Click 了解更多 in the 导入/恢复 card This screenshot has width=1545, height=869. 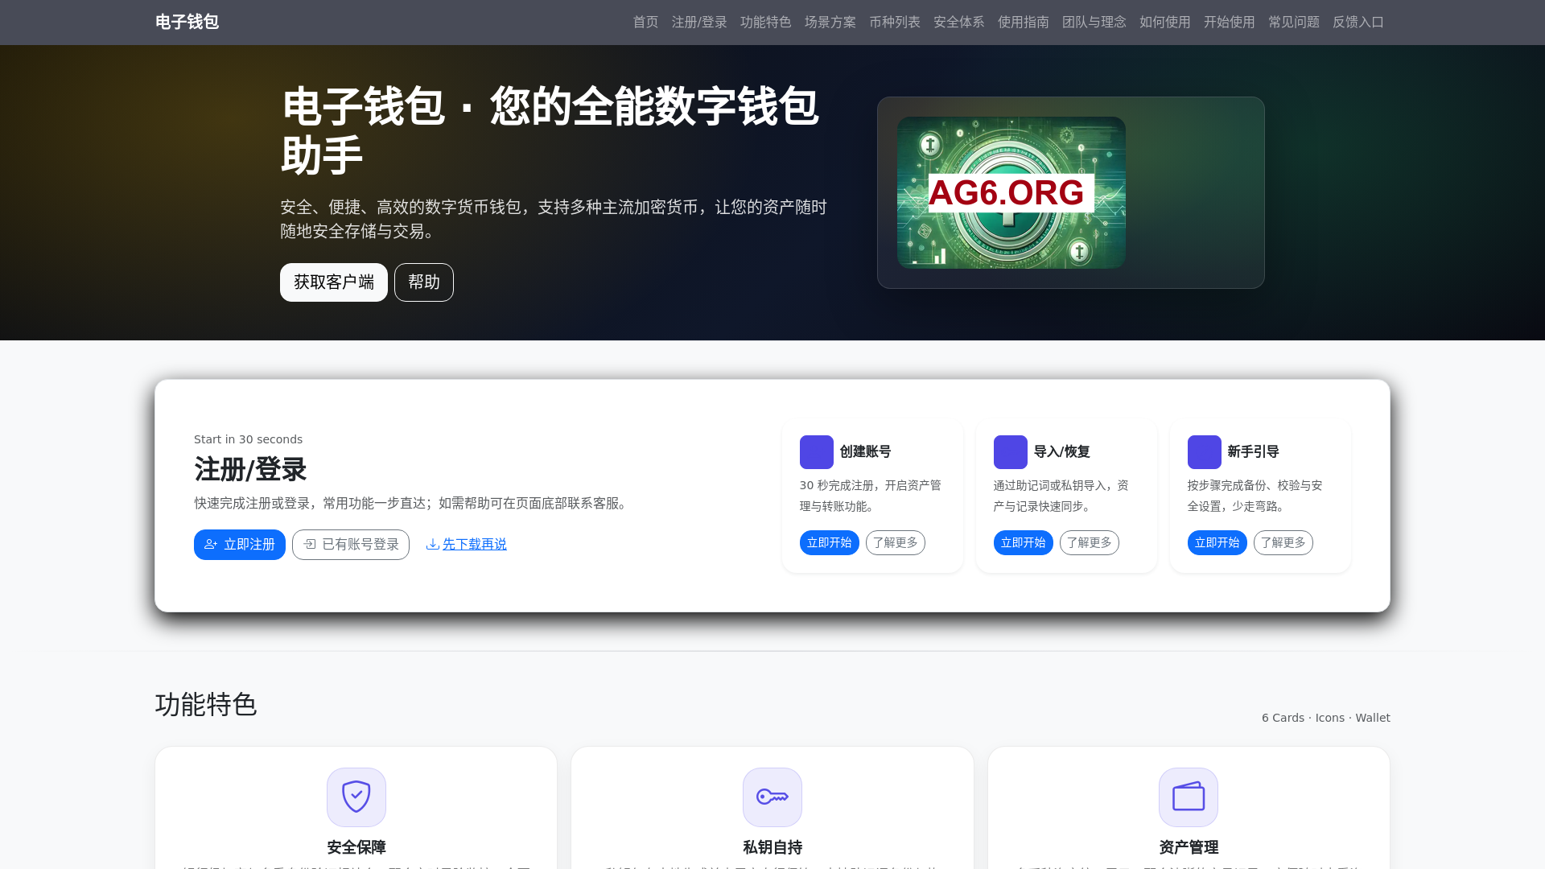tap(1090, 543)
